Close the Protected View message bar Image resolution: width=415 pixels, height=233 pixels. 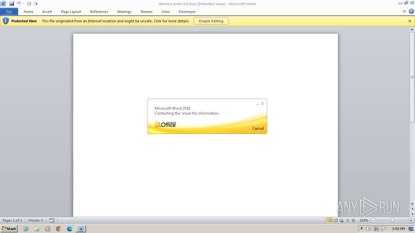click(410, 21)
